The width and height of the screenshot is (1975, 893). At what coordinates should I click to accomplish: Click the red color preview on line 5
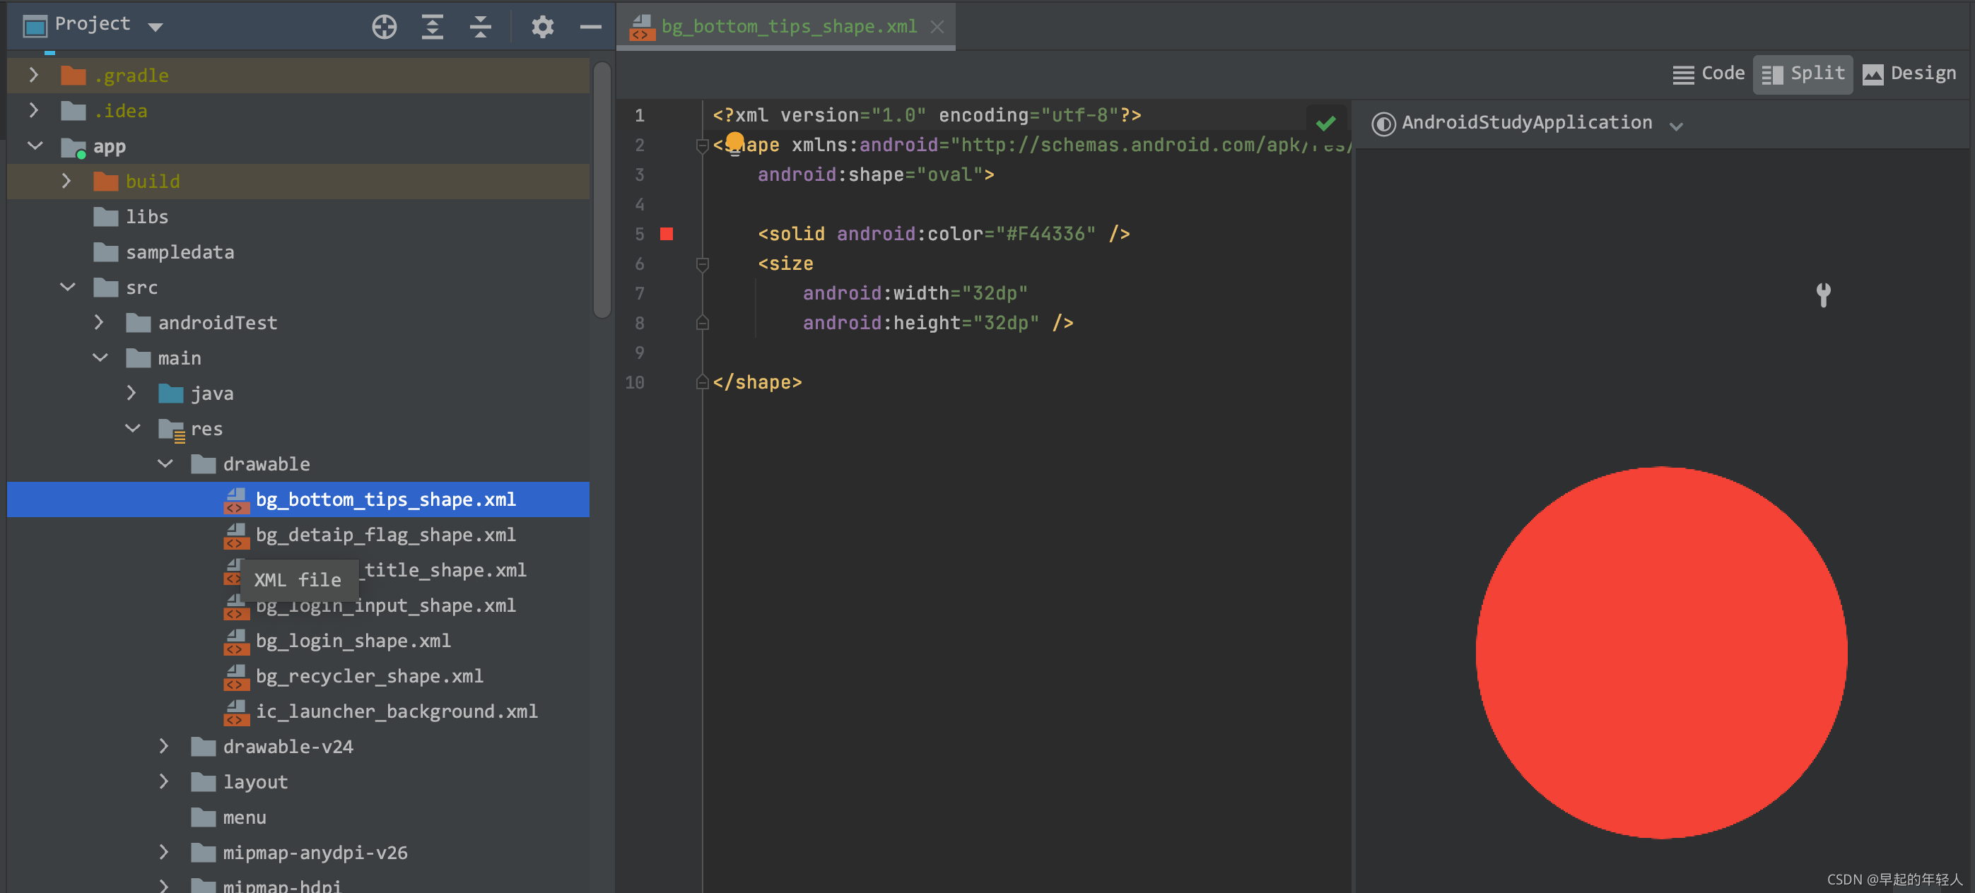[667, 234]
